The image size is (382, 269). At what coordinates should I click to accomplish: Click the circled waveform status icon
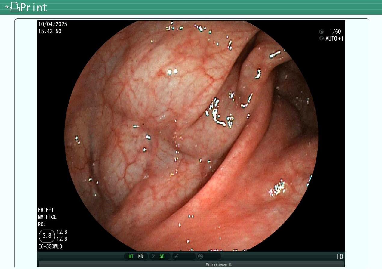(x=201, y=256)
